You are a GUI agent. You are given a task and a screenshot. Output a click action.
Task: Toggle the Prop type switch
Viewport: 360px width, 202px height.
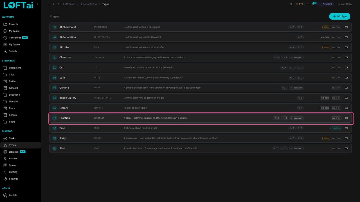point(346,128)
